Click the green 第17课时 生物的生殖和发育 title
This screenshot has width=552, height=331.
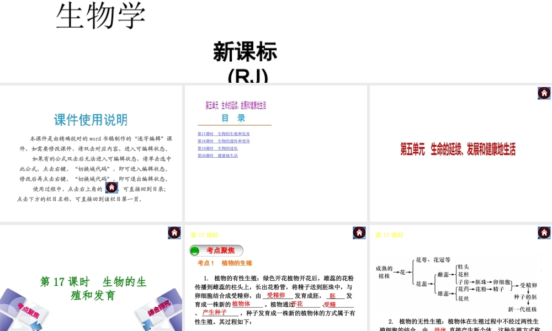(x=93, y=289)
